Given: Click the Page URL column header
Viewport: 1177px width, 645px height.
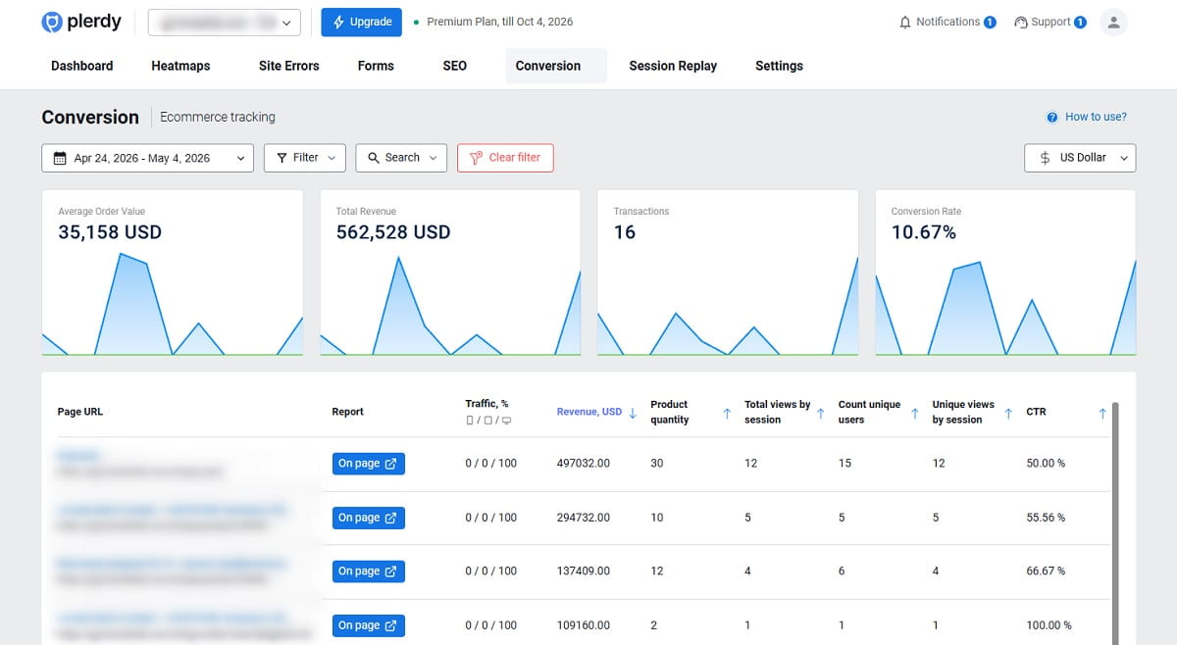Looking at the screenshot, I should pyautogui.click(x=80, y=412).
